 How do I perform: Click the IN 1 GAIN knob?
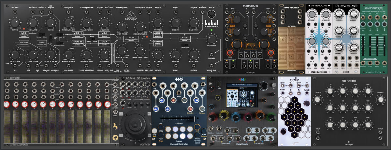[14, 54]
